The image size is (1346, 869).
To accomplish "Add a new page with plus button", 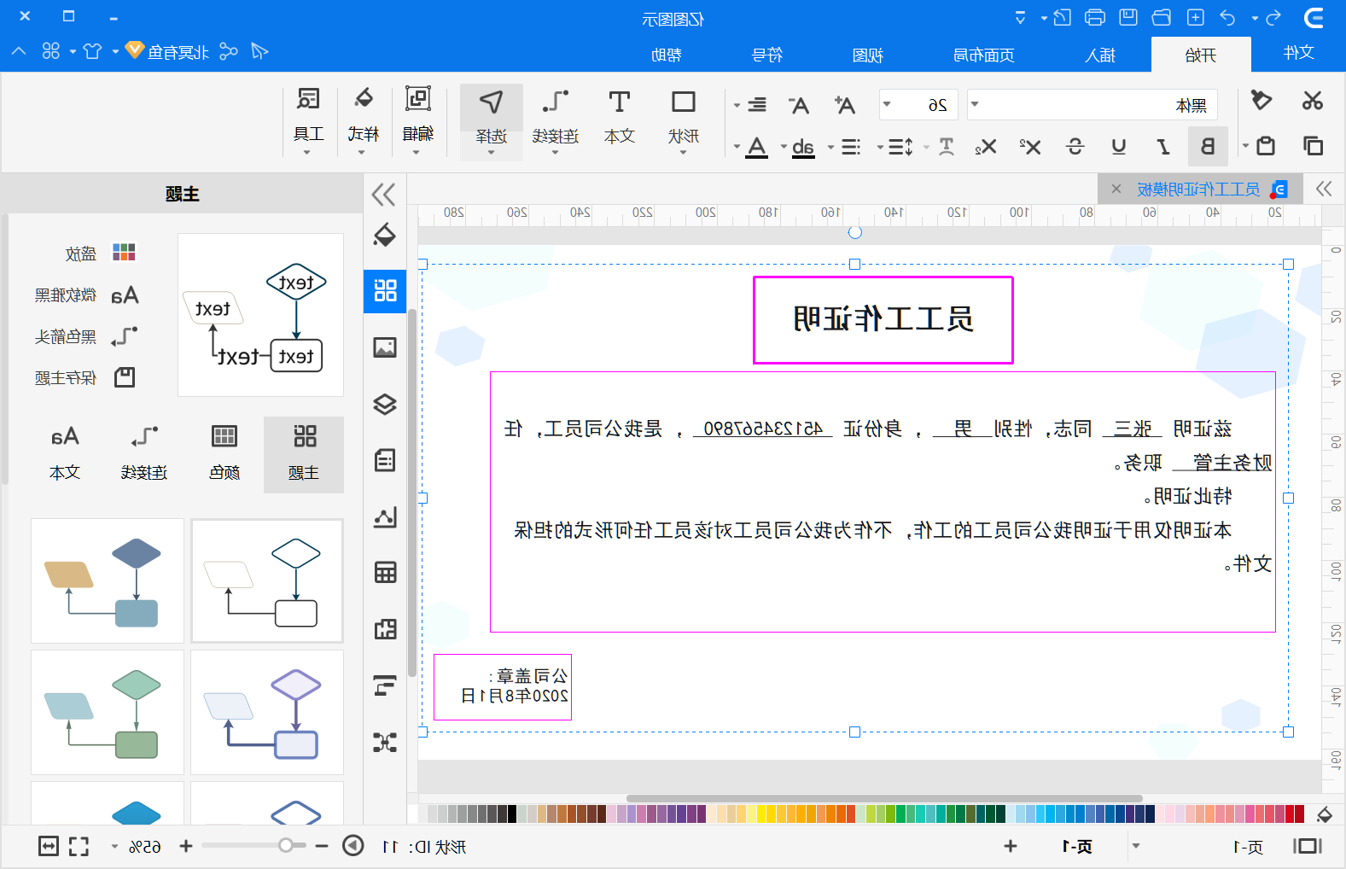I will point(1011,846).
